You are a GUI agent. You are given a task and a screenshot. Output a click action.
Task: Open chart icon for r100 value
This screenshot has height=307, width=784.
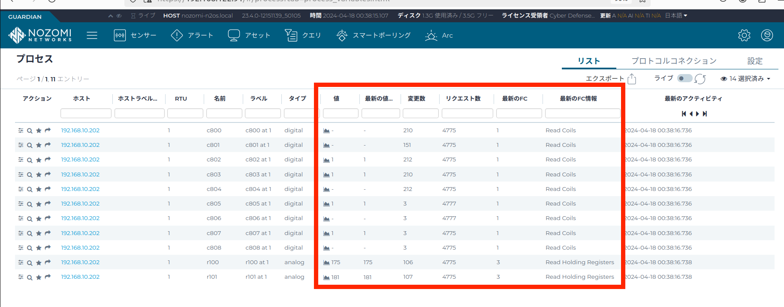326,262
